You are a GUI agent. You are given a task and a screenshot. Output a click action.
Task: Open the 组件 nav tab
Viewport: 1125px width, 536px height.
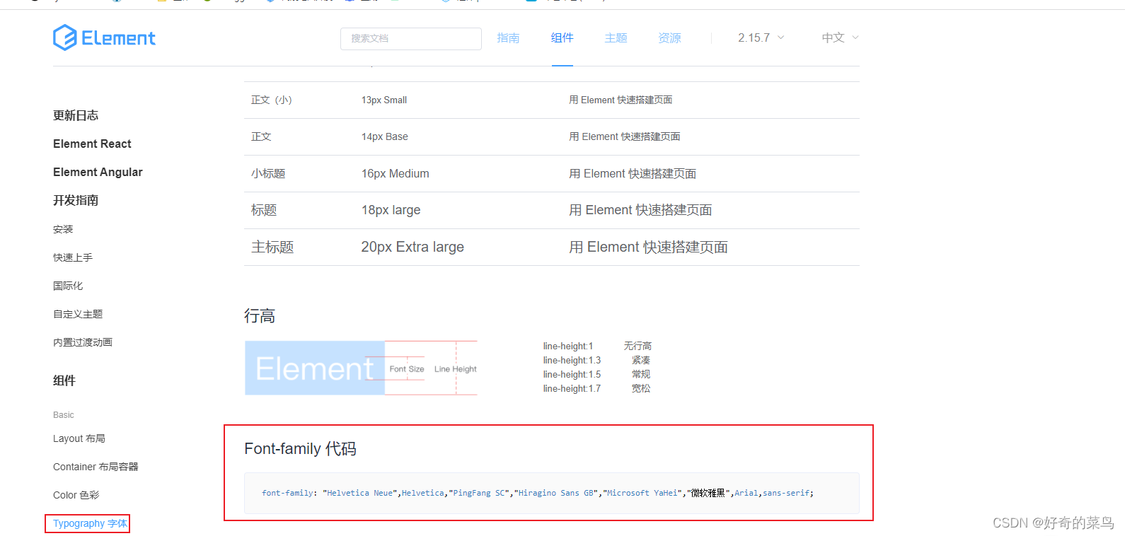click(x=562, y=38)
